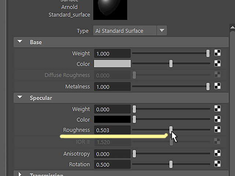Click the Metalness texture map checker icon
The height and width of the screenshot is (176, 235).
(x=217, y=86)
